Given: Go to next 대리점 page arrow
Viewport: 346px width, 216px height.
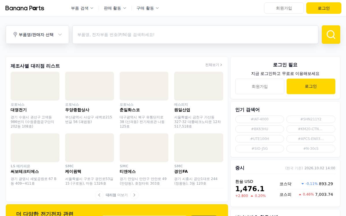Looking at the screenshot, I should 134,195.
